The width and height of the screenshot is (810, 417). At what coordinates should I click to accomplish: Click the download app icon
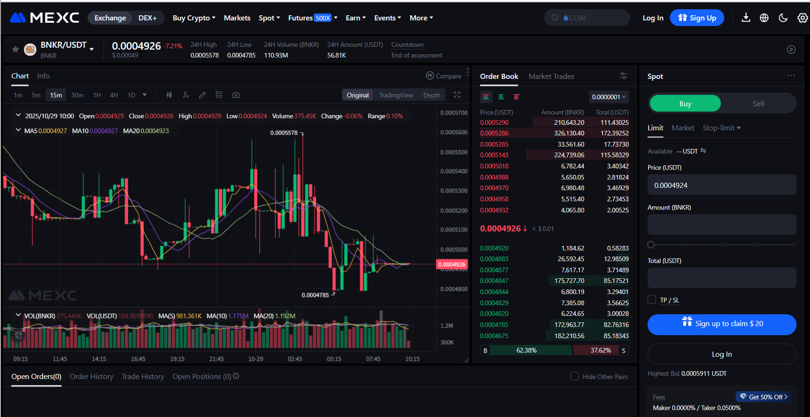(746, 18)
